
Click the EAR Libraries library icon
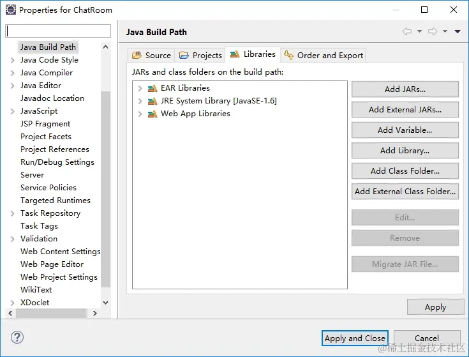tap(153, 88)
